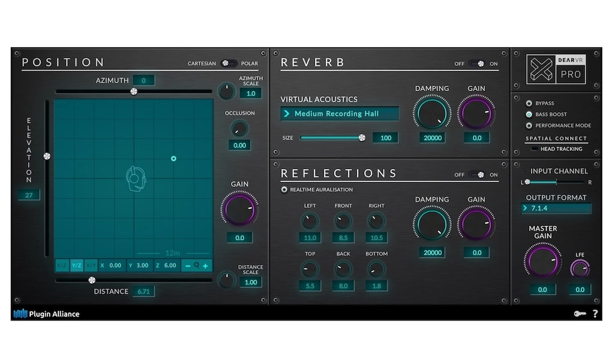
Task: Click the Azimuth value field
Action: (x=144, y=80)
